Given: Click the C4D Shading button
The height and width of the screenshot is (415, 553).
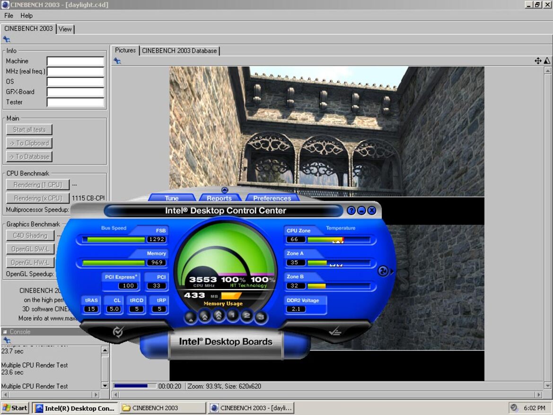Looking at the screenshot, I should (30, 235).
